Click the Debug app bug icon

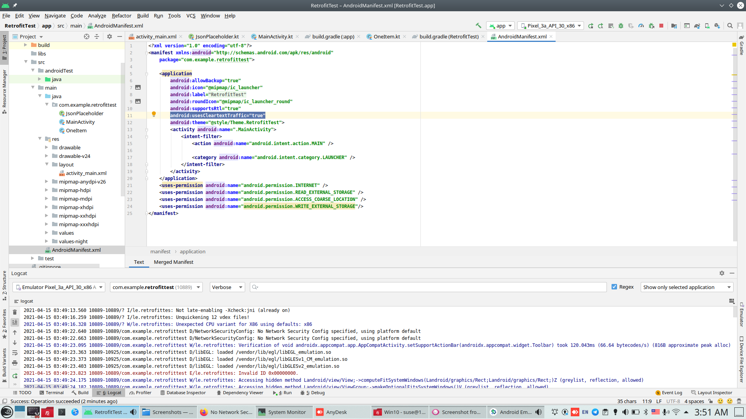pos(621,26)
